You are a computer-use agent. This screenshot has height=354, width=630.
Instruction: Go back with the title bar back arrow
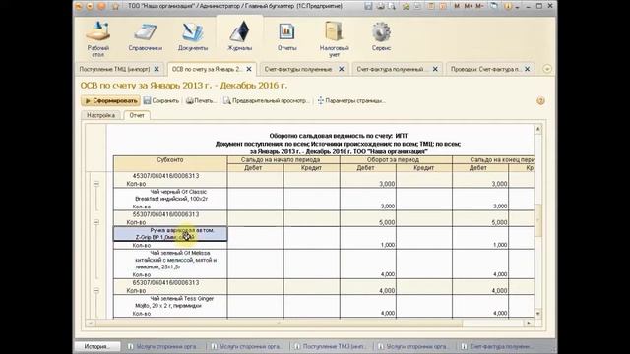(x=90, y=6)
